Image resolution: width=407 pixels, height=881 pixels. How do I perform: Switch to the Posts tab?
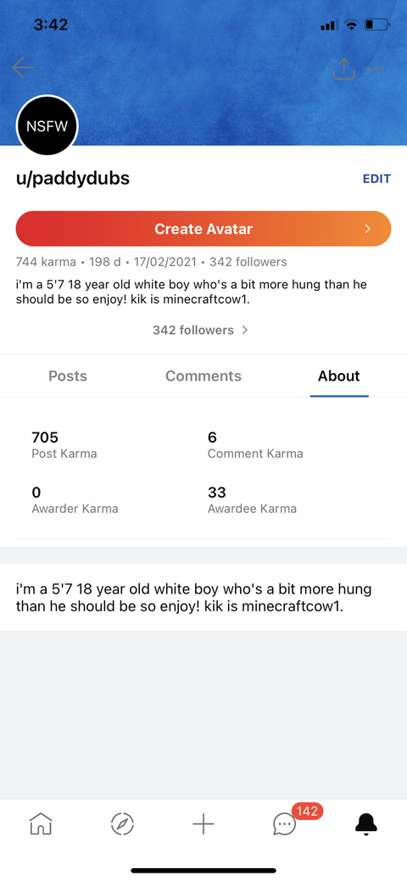68,376
